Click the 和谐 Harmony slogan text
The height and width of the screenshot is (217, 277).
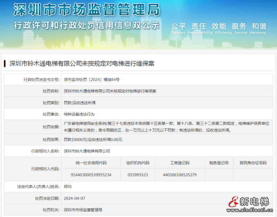[x=259, y=28]
